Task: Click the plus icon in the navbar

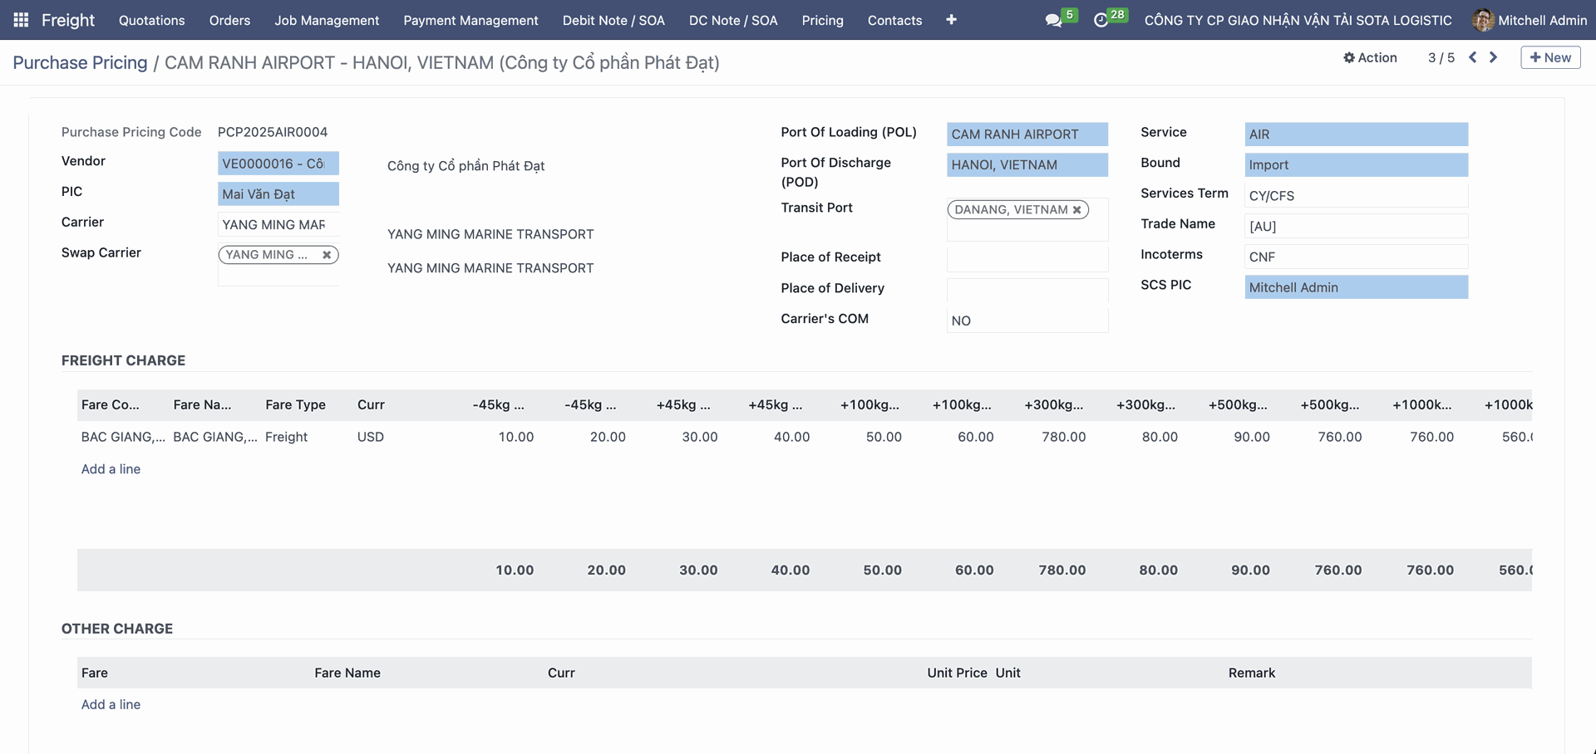Action: pyautogui.click(x=951, y=20)
